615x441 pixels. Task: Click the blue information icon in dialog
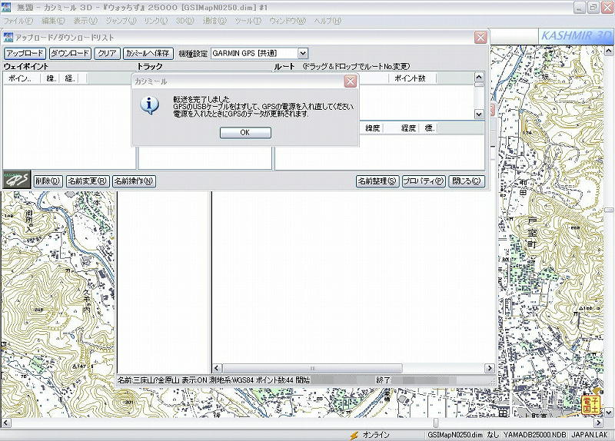click(x=149, y=105)
